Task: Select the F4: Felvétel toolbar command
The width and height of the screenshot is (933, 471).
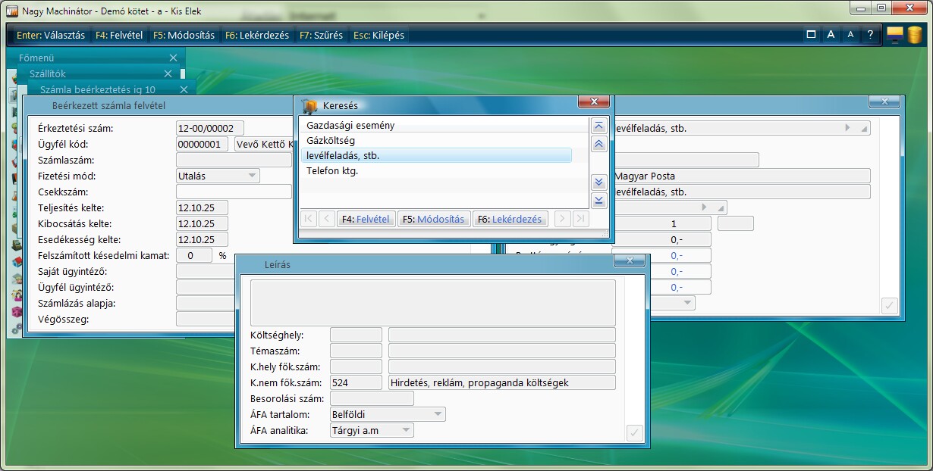Action: click(119, 35)
